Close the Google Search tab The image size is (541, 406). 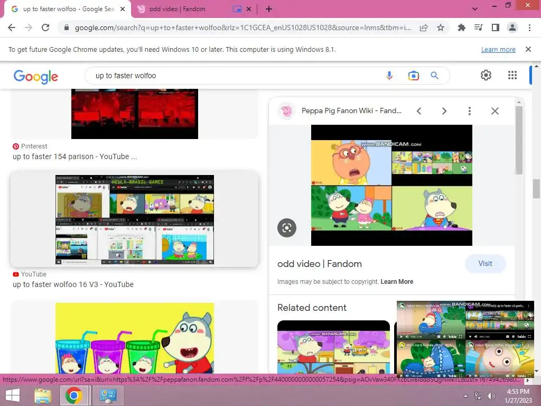pyautogui.click(x=123, y=9)
